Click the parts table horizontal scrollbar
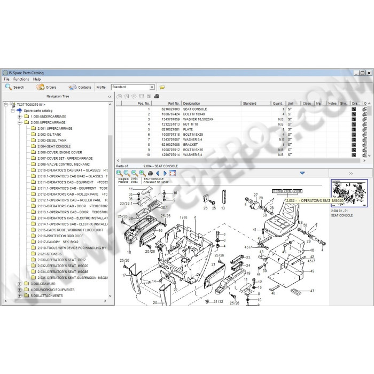Image resolution: width=374 pixels, height=374 pixels. pos(240,161)
